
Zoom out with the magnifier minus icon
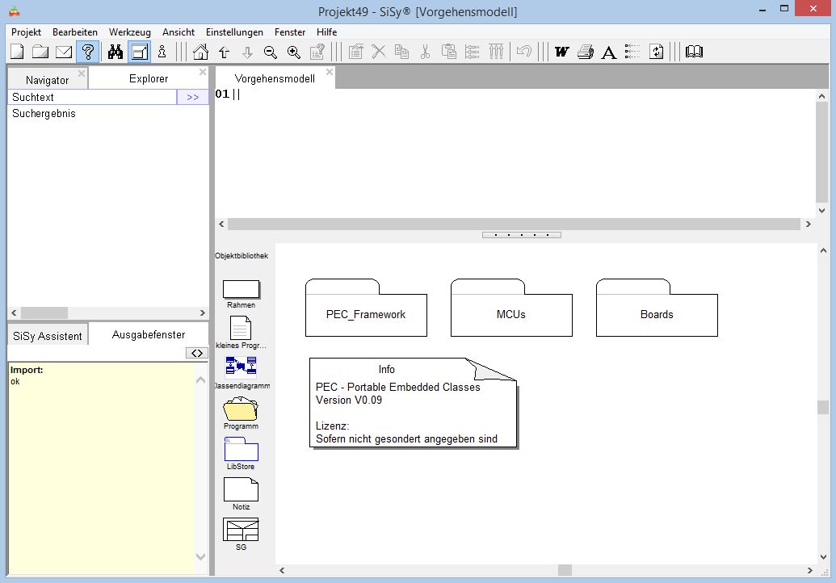point(271,52)
